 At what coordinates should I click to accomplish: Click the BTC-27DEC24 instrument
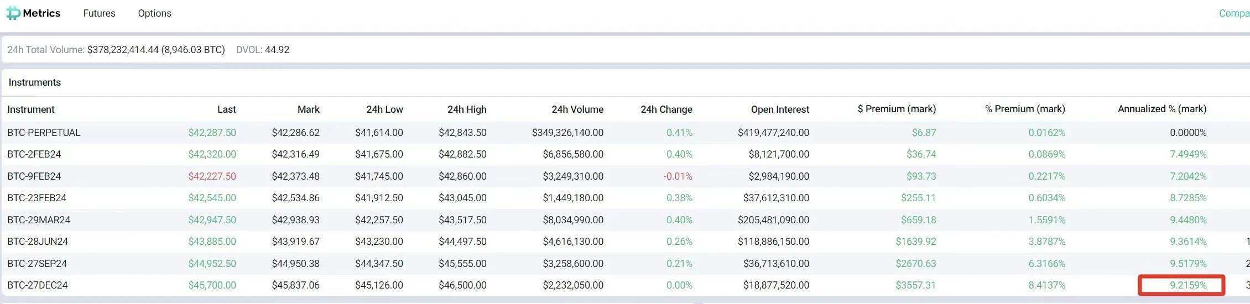point(38,285)
